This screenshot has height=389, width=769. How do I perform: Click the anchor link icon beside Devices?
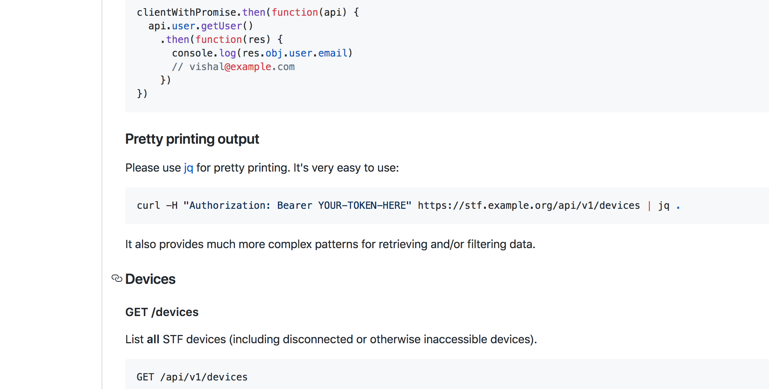(x=117, y=278)
